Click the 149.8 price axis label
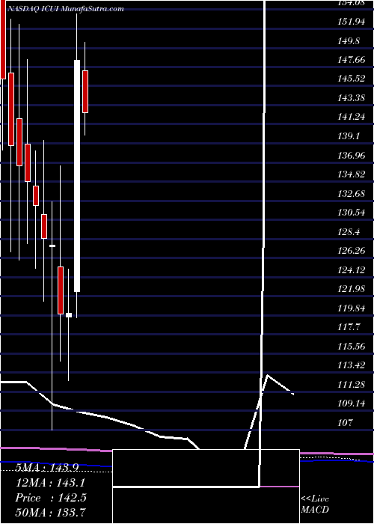 [349, 41]
